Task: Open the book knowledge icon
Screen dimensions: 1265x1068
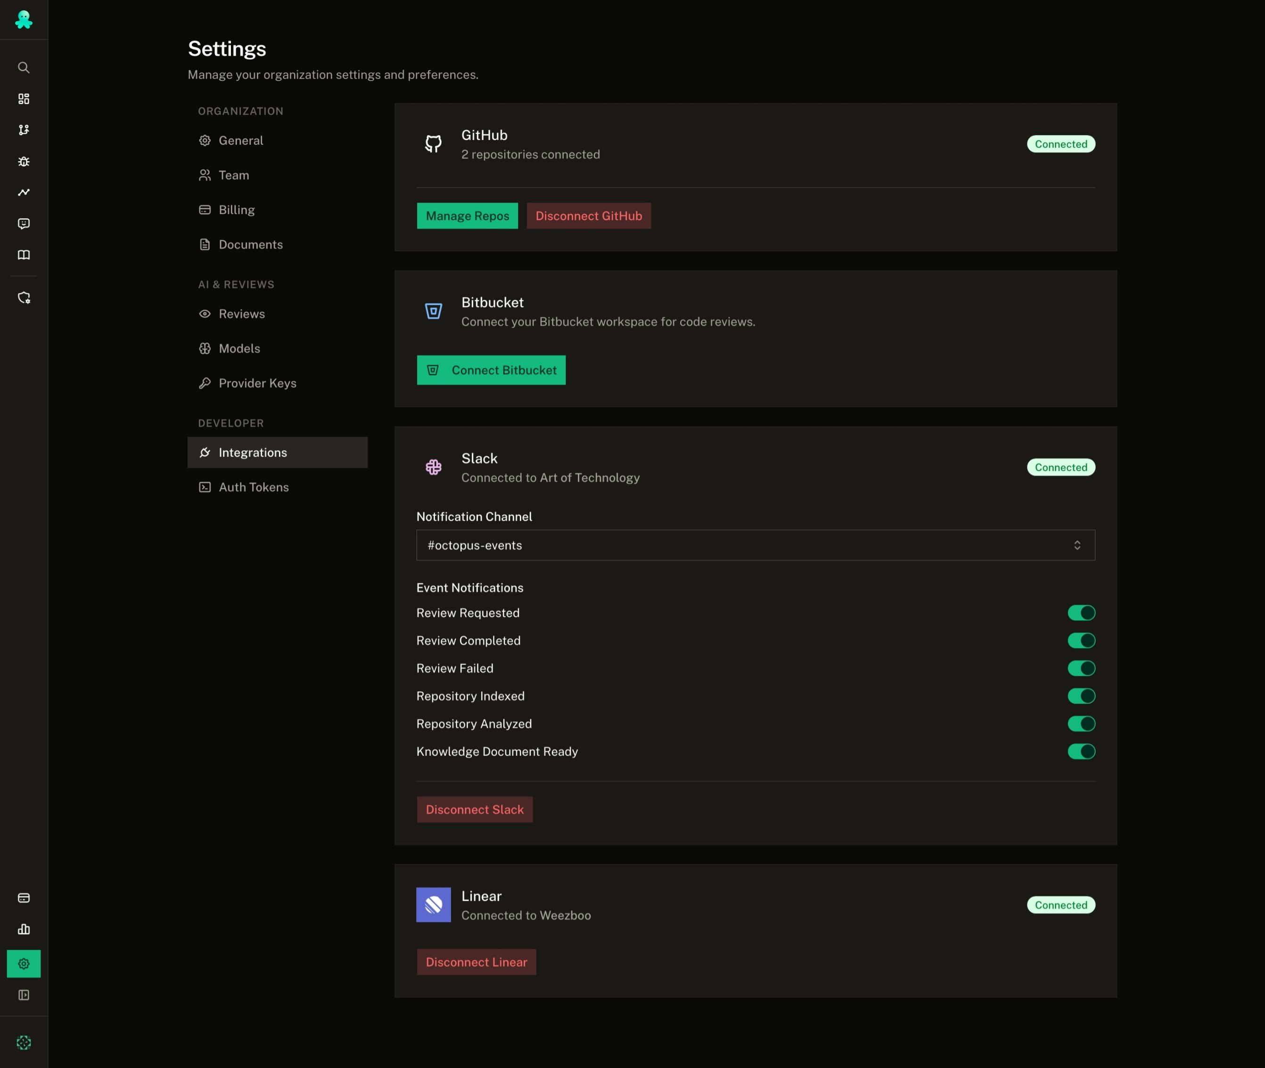Action: [x=24, y=255]
